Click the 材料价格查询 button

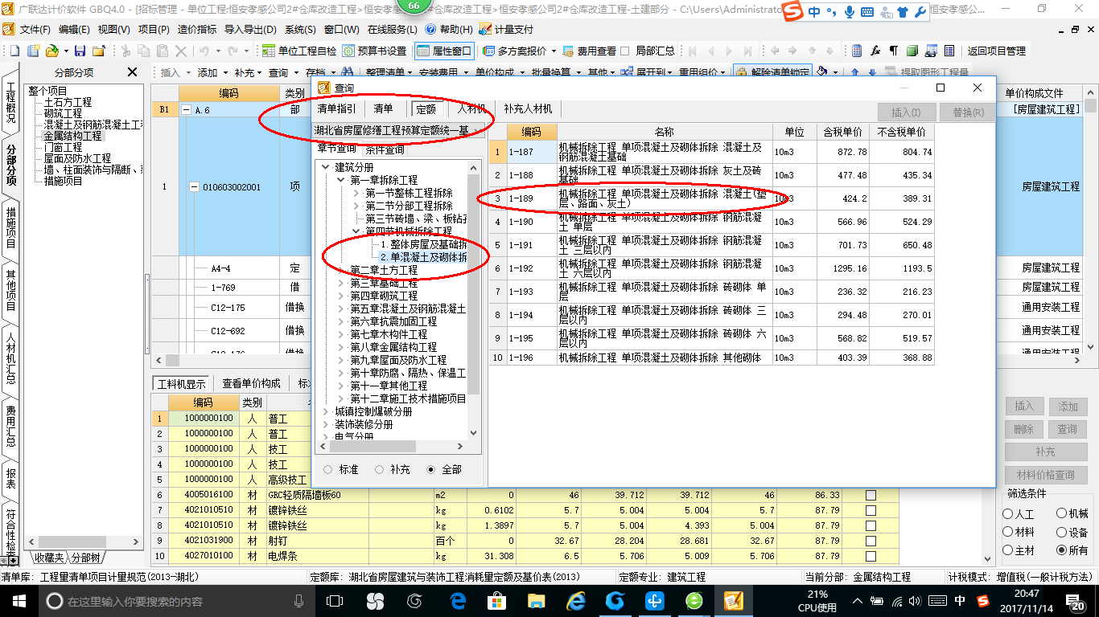tap(1045, 475)
